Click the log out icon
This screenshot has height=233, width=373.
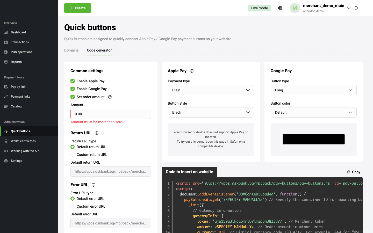click(357, 8)
